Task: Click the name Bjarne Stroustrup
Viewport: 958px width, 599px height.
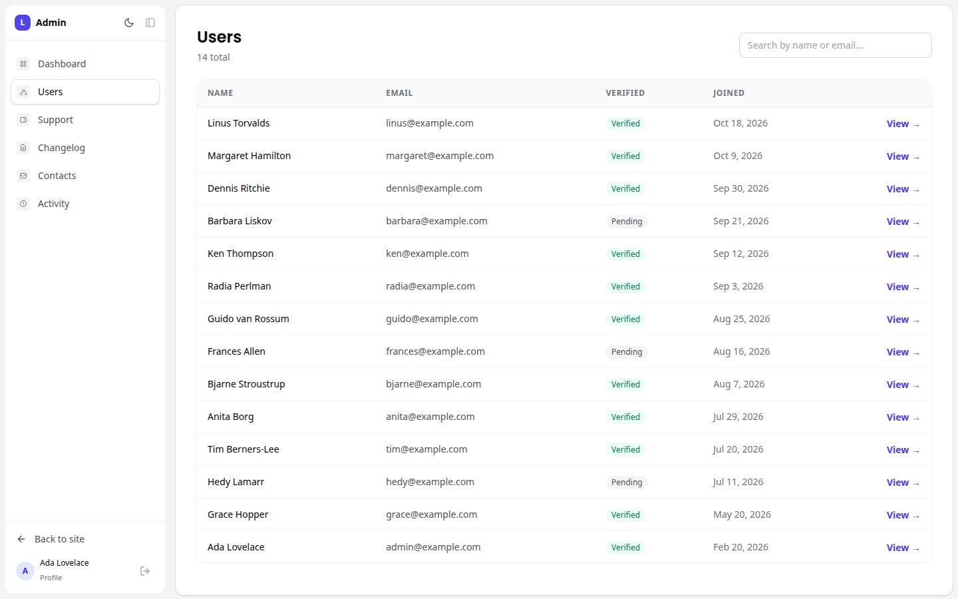Action: pyautogui.click(x=246, y=384)
